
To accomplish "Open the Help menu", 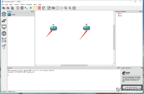I will coord(40,4).
